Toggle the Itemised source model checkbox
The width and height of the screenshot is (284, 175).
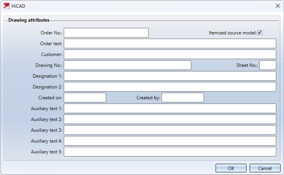(260, 32)
